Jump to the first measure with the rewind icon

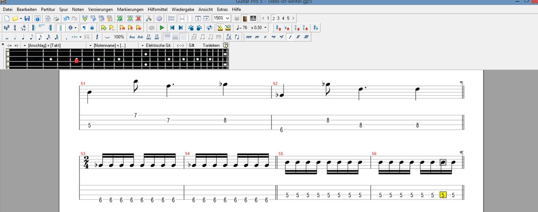click(172, 28)
